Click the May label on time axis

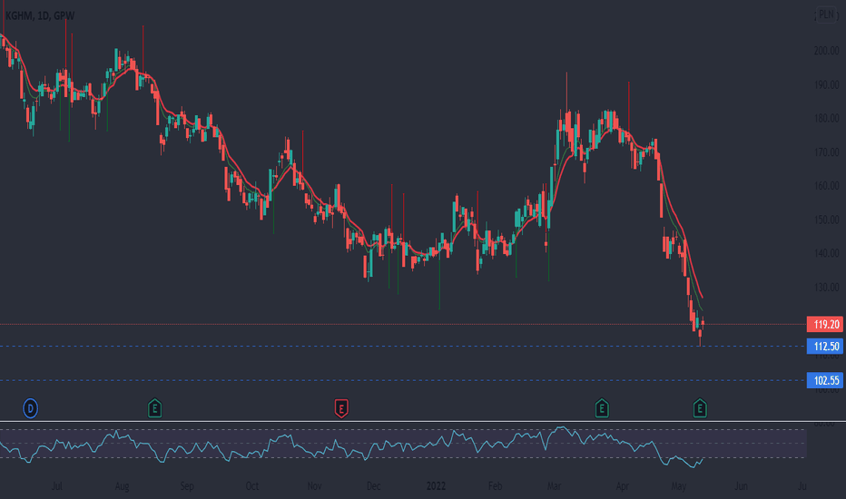click(x=679, y=486)
